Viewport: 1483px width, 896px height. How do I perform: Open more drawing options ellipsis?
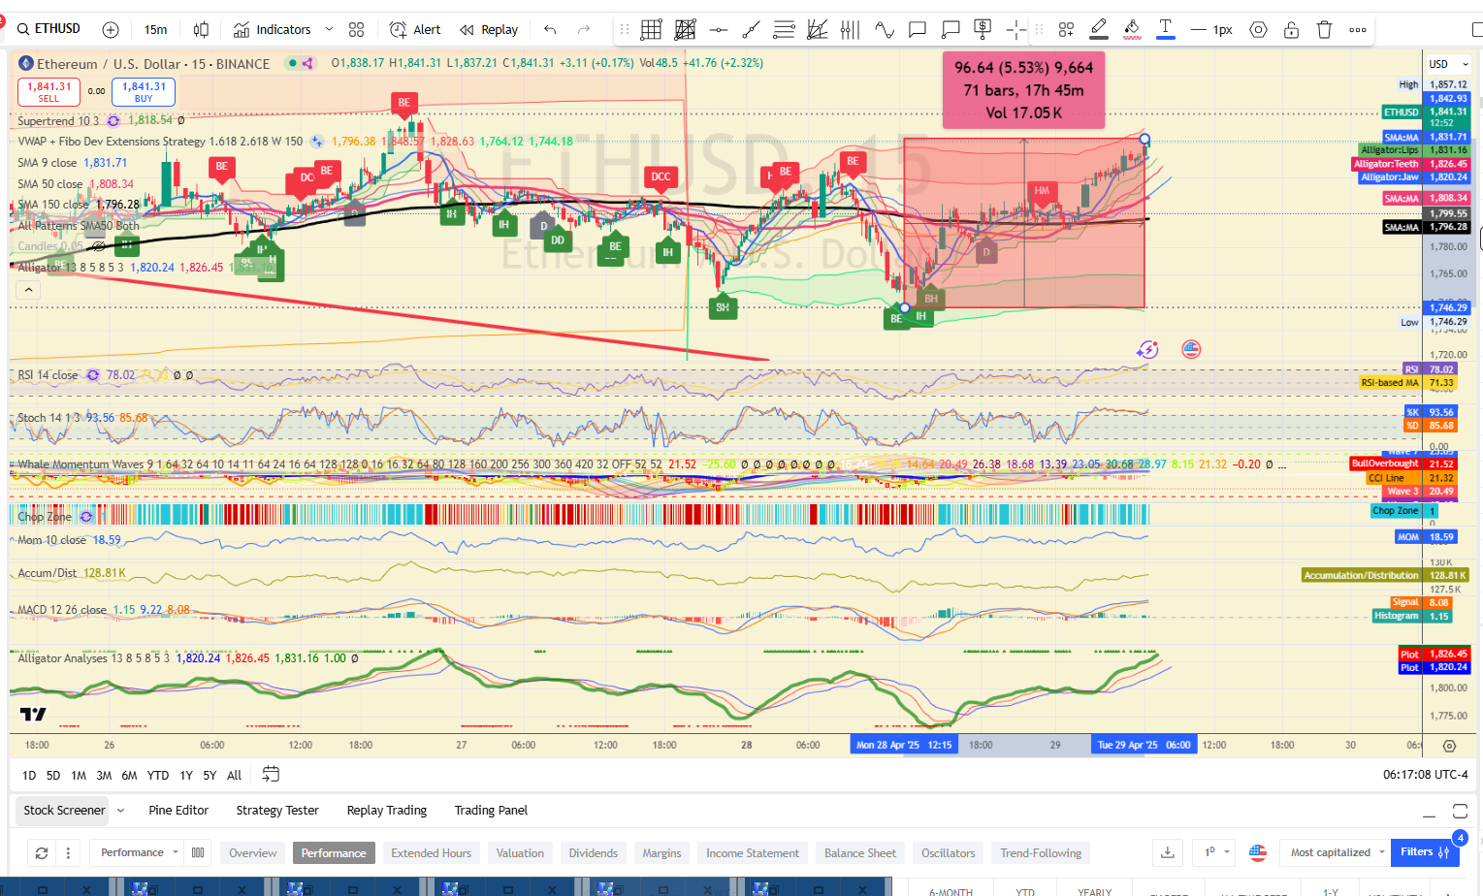tap(1358, 30)
